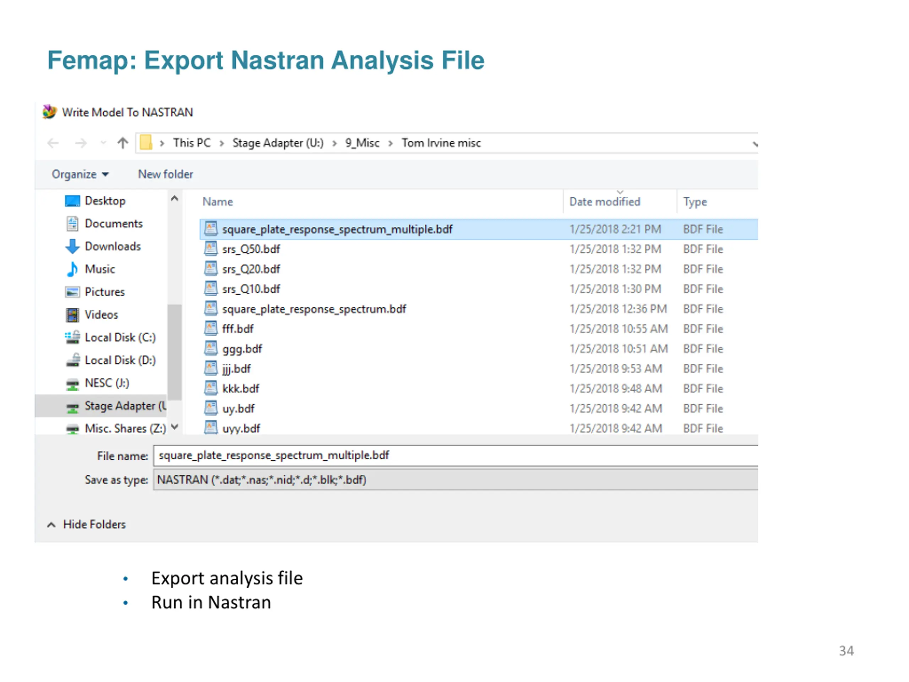Click New folder button

[x=165, y=174]
